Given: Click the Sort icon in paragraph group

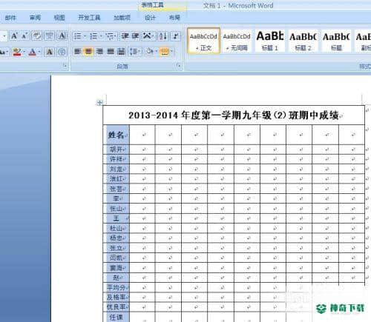Looking at the screenshot, I should tap(162, 36).
